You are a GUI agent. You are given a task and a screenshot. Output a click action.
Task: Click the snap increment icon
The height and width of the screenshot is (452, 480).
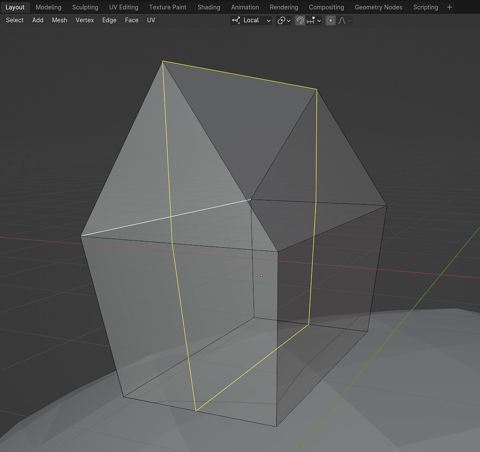pos(311,20)
